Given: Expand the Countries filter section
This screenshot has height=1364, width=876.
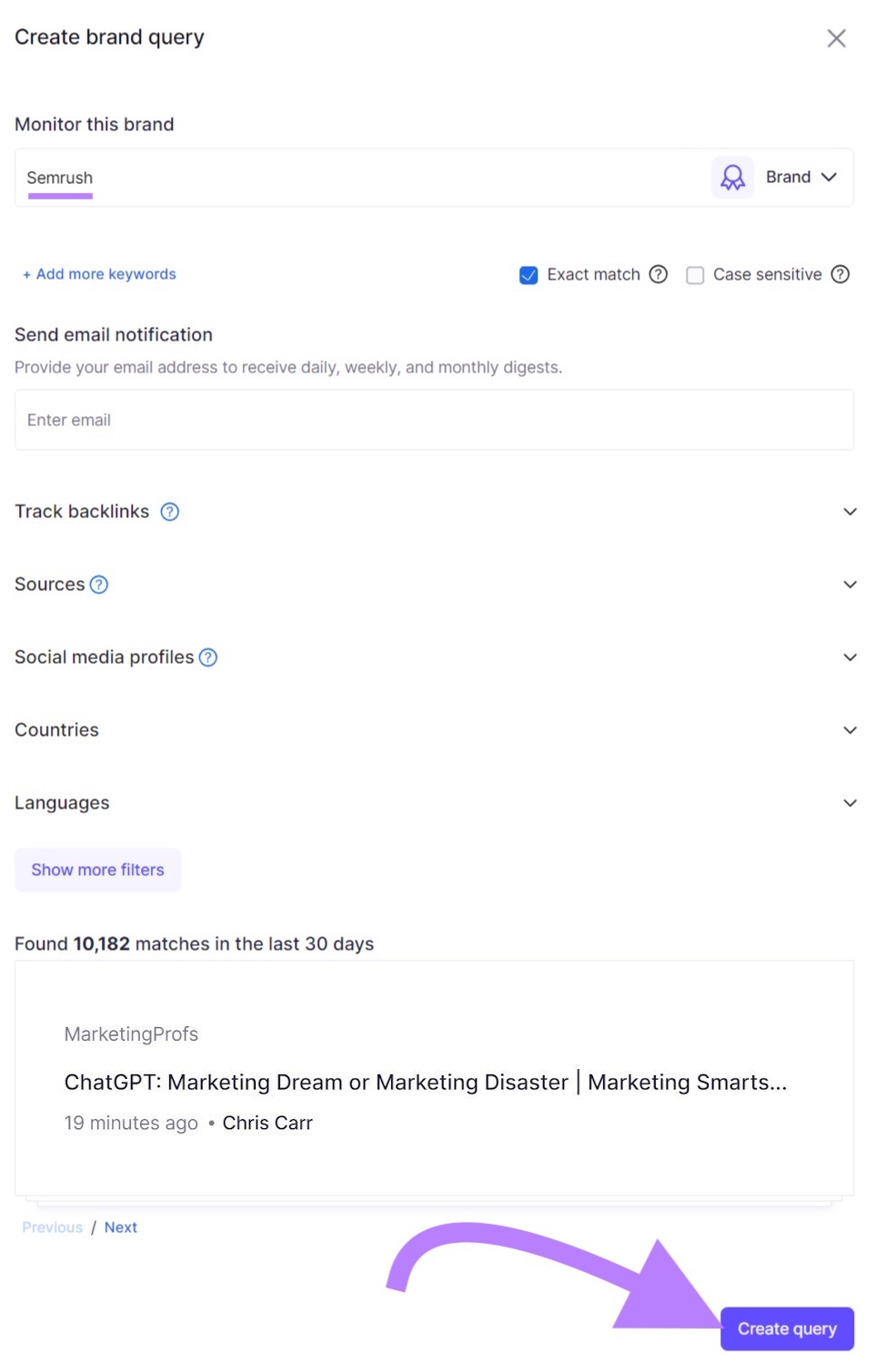Looking at the screenshot, I should tap(850, 730).
